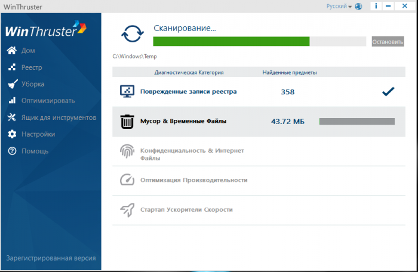Image resolution: width=418 pixels, height=272 pixels.
Task: Open the Ящик для инструментов menu
Action: tap(59, 118)
